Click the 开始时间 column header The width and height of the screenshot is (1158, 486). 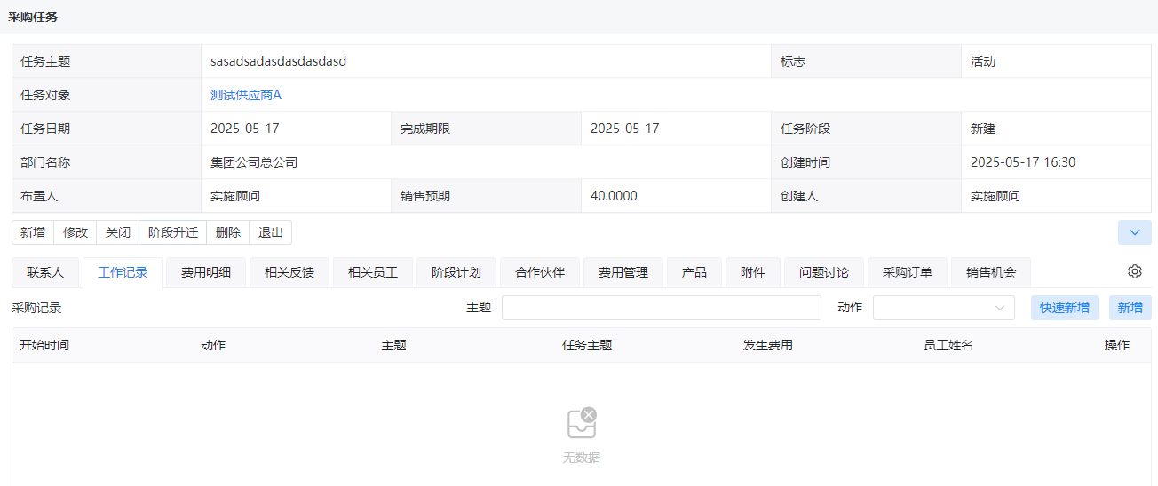tap(44, 345)
